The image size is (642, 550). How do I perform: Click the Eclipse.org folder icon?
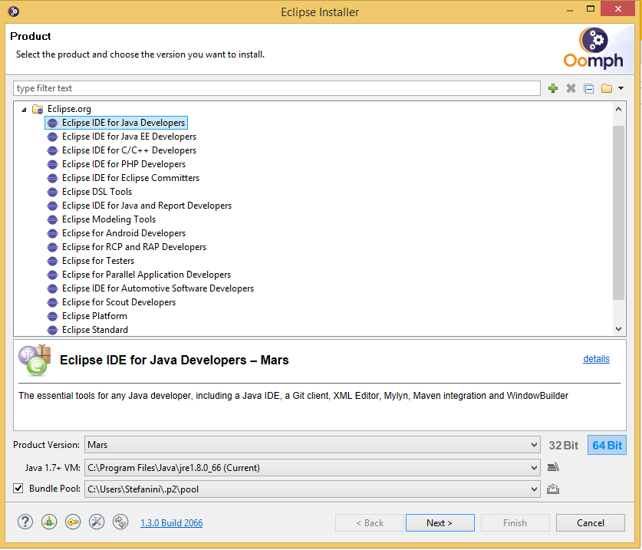[x=38, y=109]
